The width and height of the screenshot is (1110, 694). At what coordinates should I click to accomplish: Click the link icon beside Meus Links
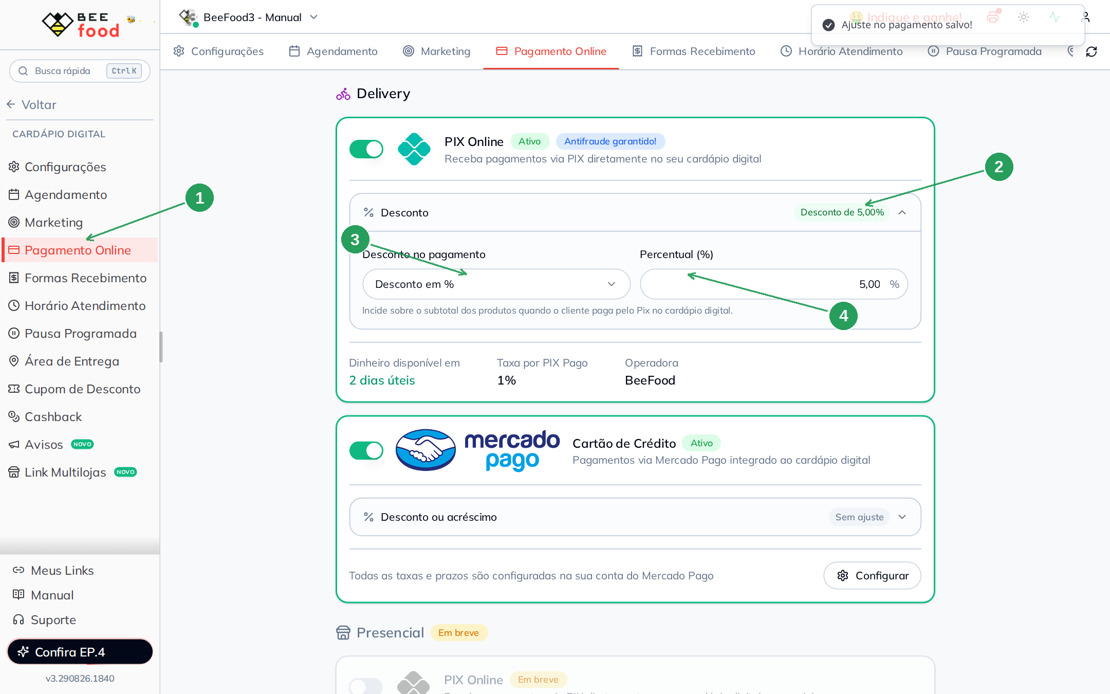pos(18,570)
